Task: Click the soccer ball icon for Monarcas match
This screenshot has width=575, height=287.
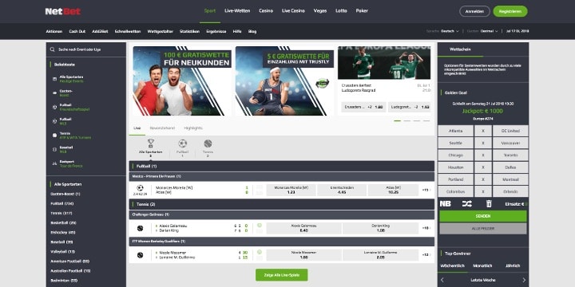Action: point(140,188)
